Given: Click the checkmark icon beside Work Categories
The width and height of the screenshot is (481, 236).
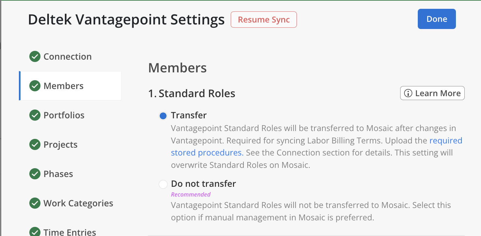Looking at the screenshot, I should [x=35, y=203].
